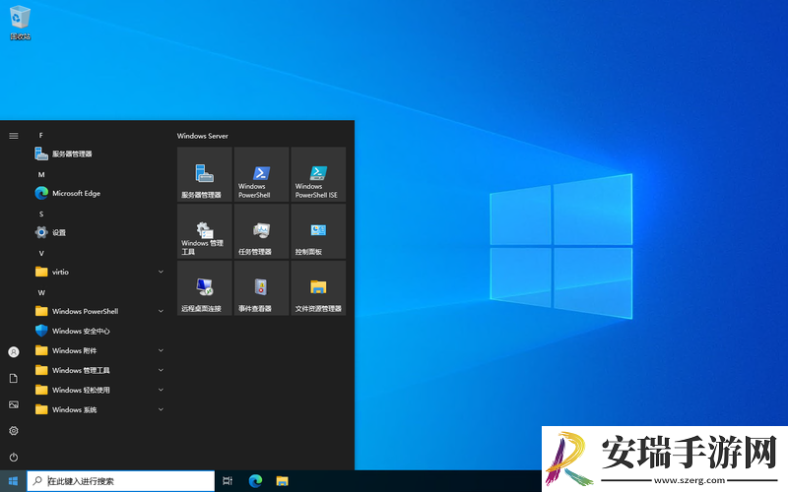Open Windows PowerShell ISE tile
This screenshot has width=788, height=492.
pos(318,175)
